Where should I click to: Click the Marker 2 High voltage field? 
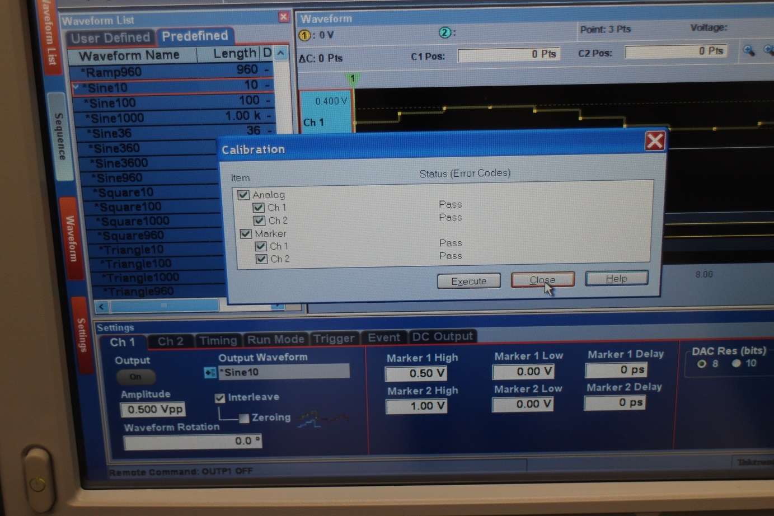tap(417, 406)
